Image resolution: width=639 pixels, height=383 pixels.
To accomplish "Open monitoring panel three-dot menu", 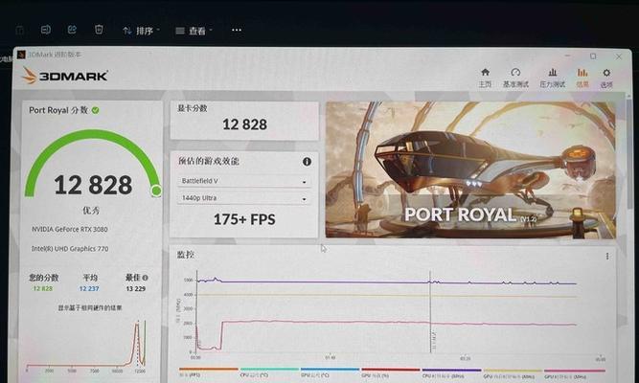I will click(607, 256).
